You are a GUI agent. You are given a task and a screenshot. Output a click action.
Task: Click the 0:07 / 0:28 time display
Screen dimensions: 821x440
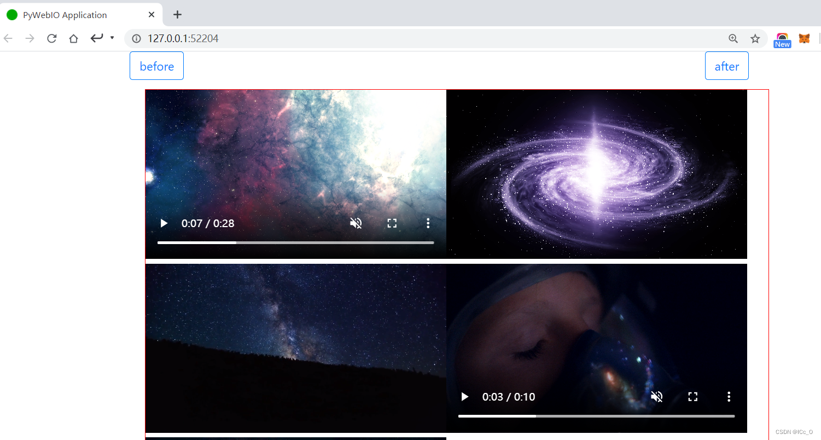[x=208, y=223]
